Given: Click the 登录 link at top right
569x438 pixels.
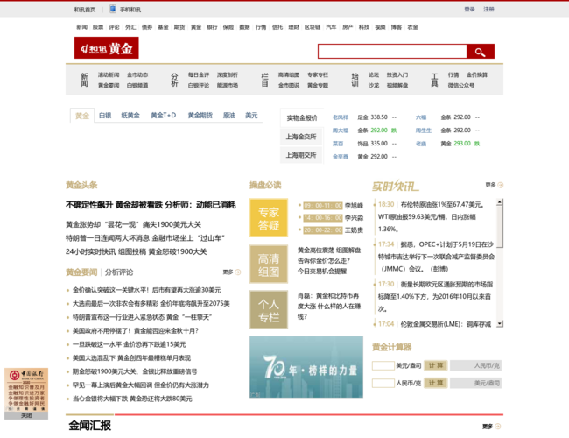Looking at the screenshot, I should (469, 9).
